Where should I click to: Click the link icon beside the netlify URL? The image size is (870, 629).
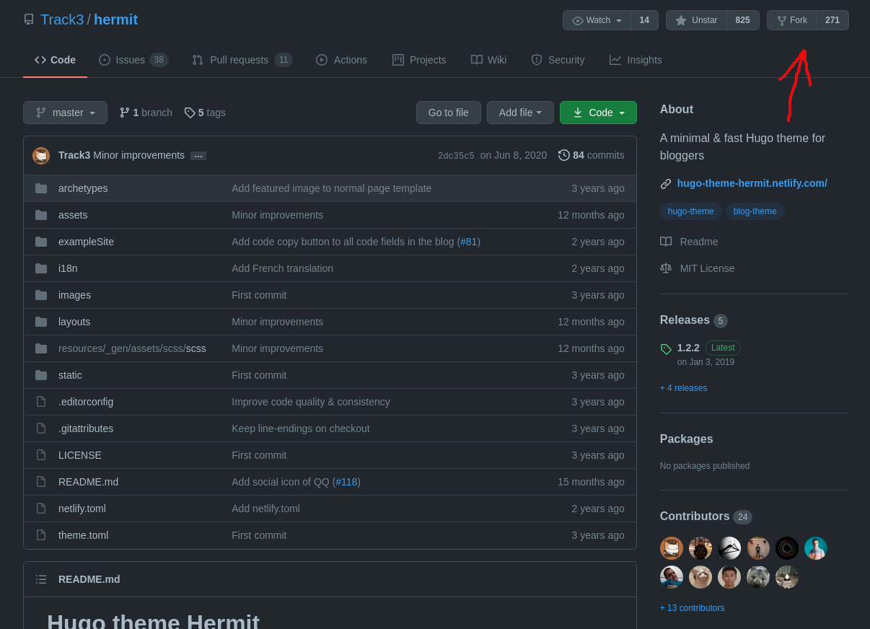666,184
